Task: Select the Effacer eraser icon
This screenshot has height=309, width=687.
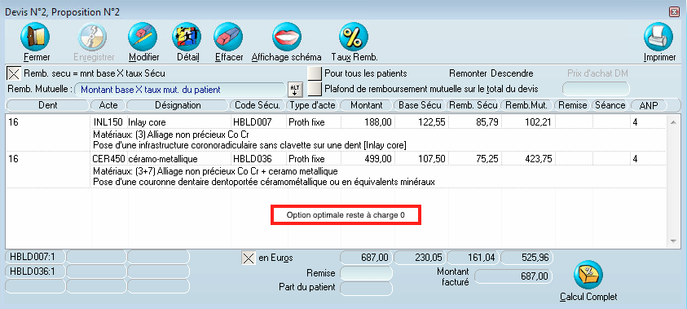Action: 228,37
